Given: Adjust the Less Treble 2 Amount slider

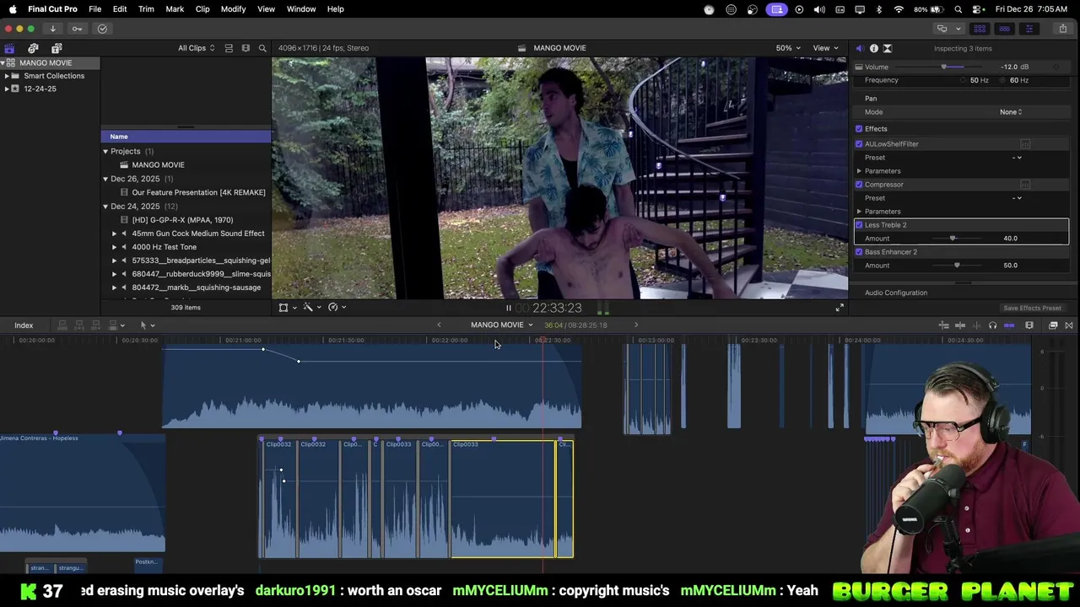Looking at the screenshot, I should [953, 239].
